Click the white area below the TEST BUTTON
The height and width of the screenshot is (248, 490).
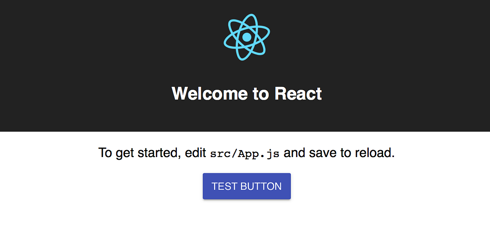click(246, 224)
